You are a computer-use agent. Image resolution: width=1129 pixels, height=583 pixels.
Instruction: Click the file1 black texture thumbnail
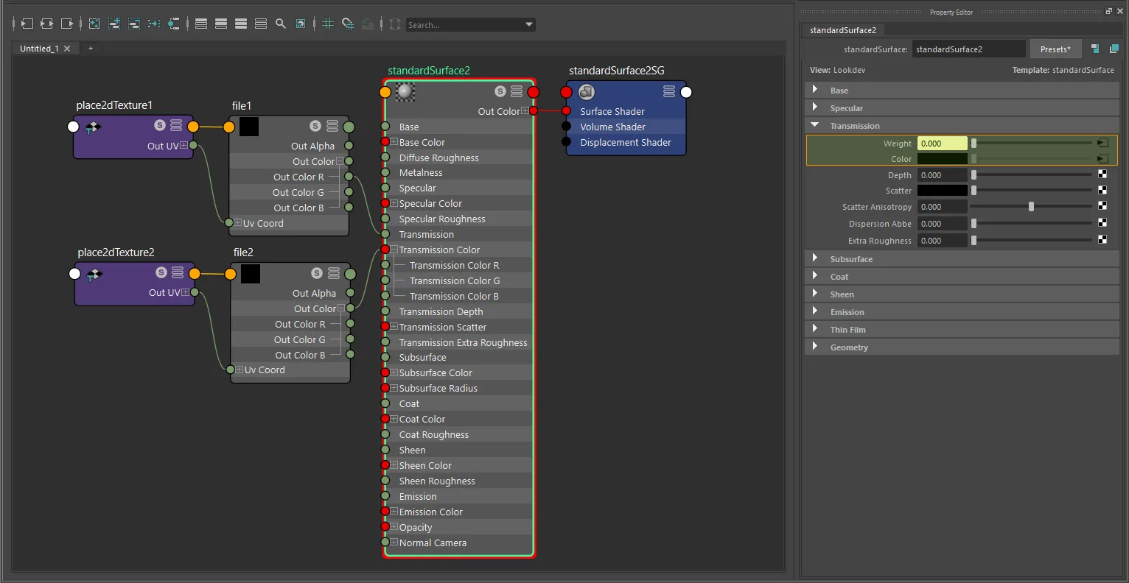coord(249,127)
